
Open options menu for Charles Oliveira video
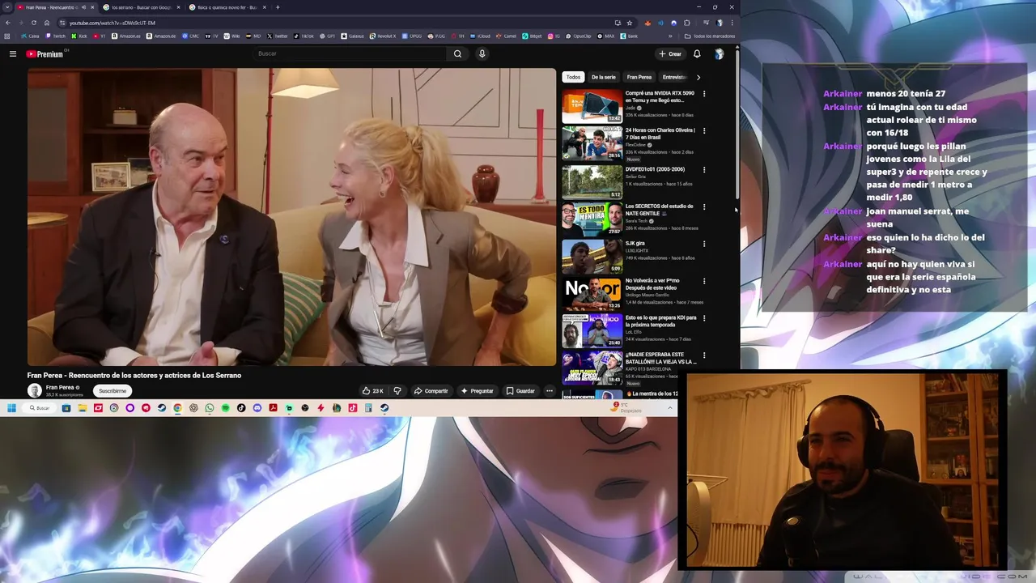coord(704,130)
